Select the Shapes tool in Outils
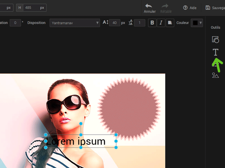The image size is (225, 168). pos(215,40)
